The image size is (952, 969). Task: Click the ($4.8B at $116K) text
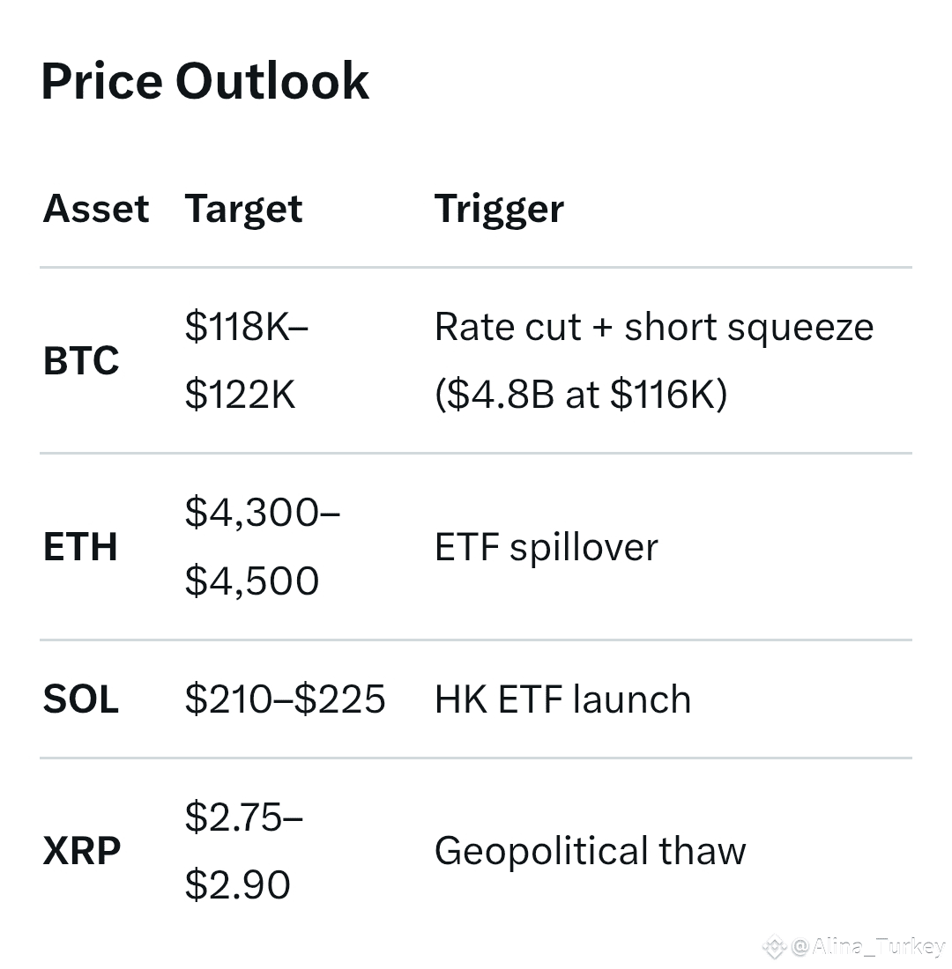pos(581,395)
